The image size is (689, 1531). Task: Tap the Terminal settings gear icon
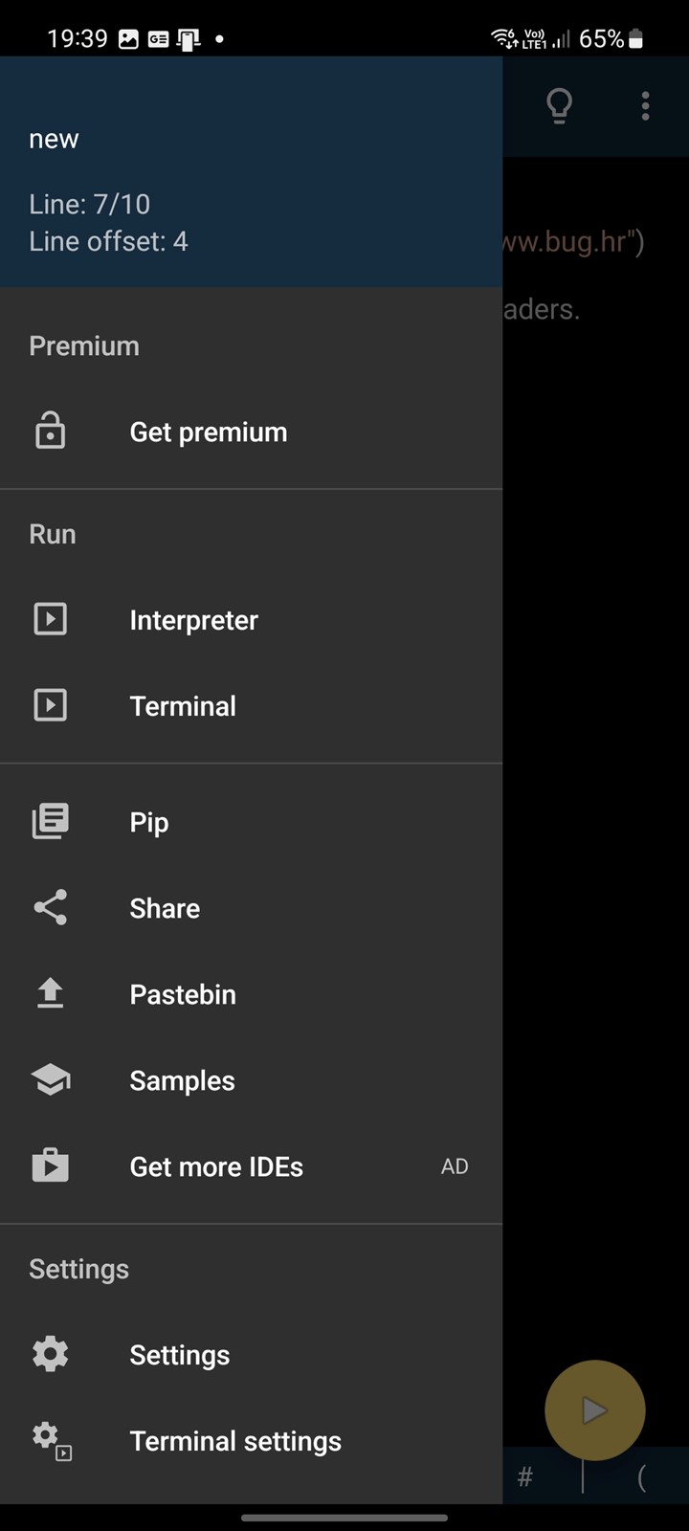[52, 1440]
